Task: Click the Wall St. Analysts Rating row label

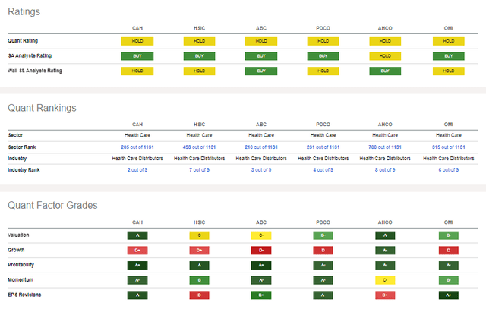Action: [x=35, y=71]
